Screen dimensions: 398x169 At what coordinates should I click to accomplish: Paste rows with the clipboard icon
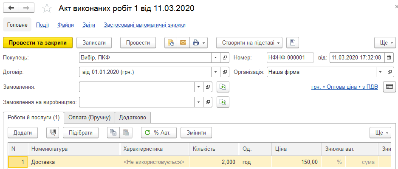point(126,132)
